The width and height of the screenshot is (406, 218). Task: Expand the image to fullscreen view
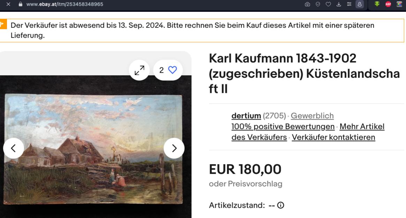(139, 70)
